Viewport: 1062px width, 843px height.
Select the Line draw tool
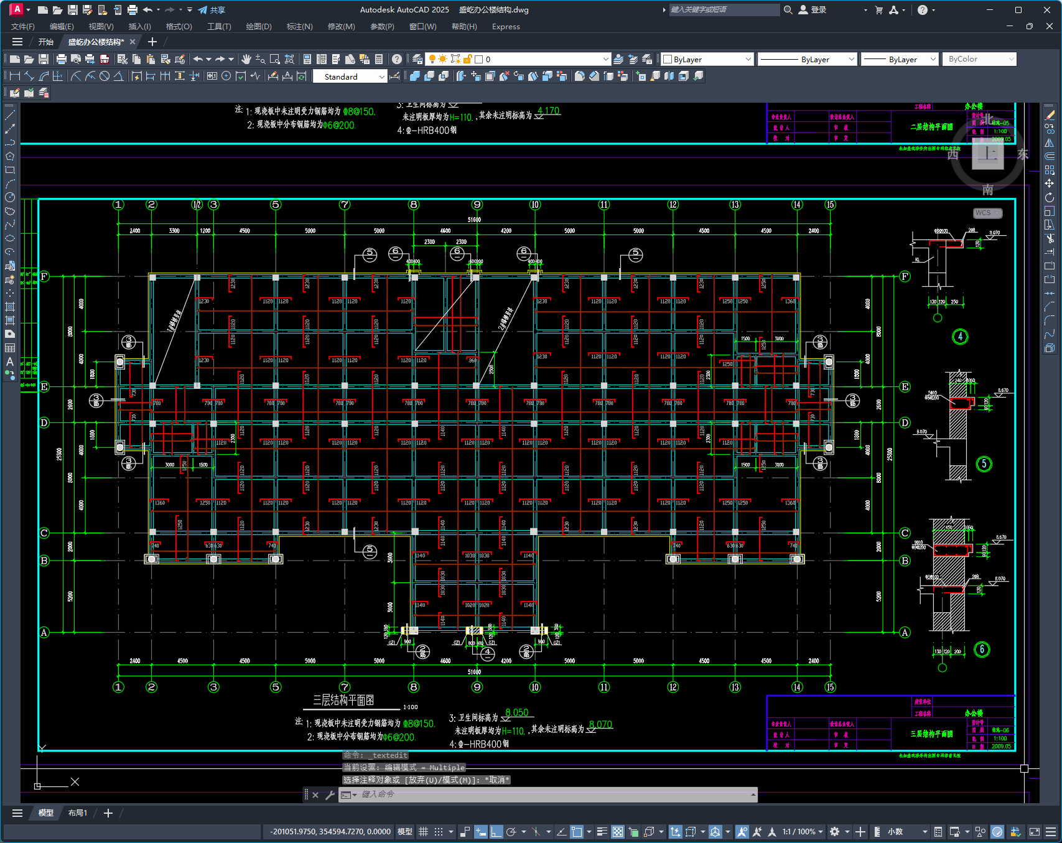[10, 115]
